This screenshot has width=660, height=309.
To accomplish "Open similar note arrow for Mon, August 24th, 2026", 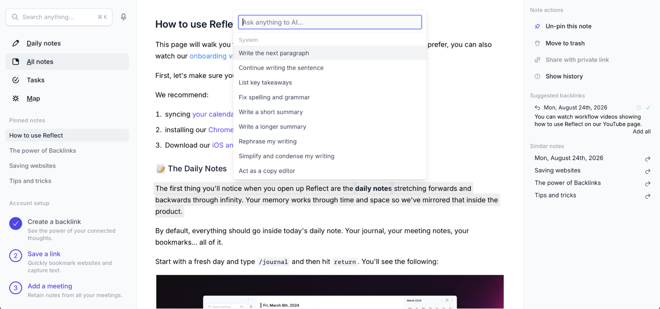I will (648, 159).
